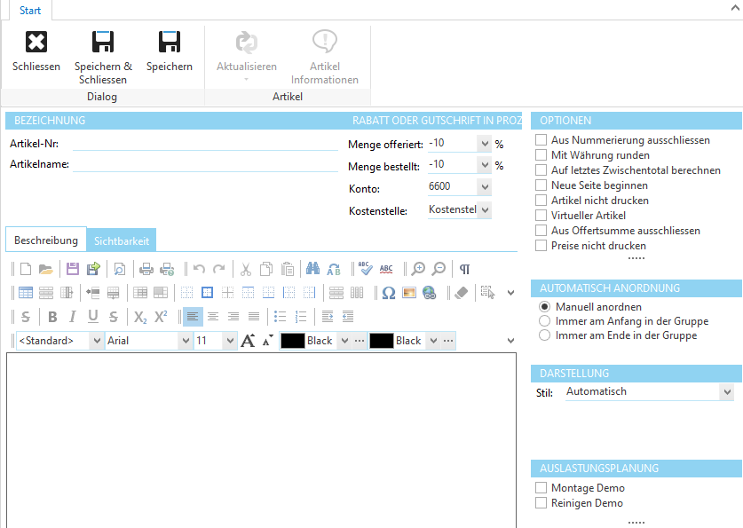The height and width of the screenshot is (528, 743).
Task: Toggle the paragraph marks (pilcrow) icon
Action: pos(464,269)
